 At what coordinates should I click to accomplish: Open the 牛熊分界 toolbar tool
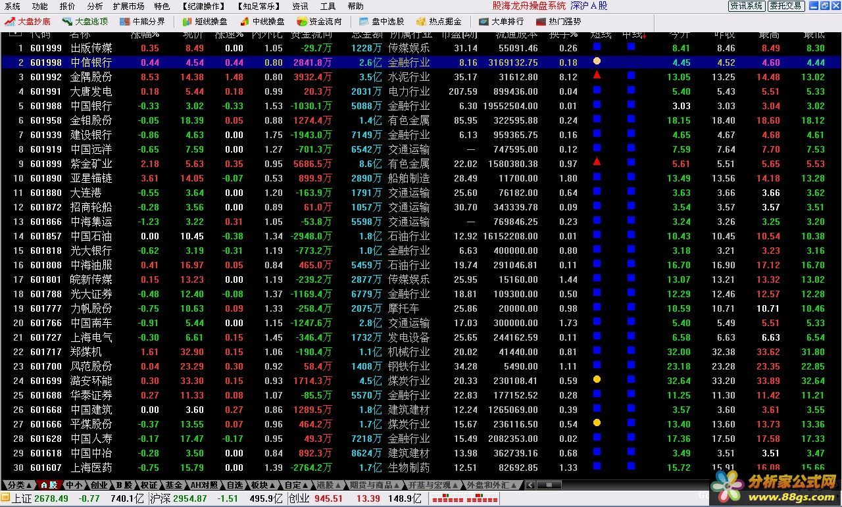(x=142, y=21)
